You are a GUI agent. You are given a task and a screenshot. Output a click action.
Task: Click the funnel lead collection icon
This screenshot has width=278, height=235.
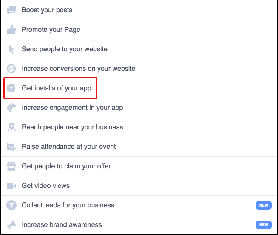[x=11, y=205]
